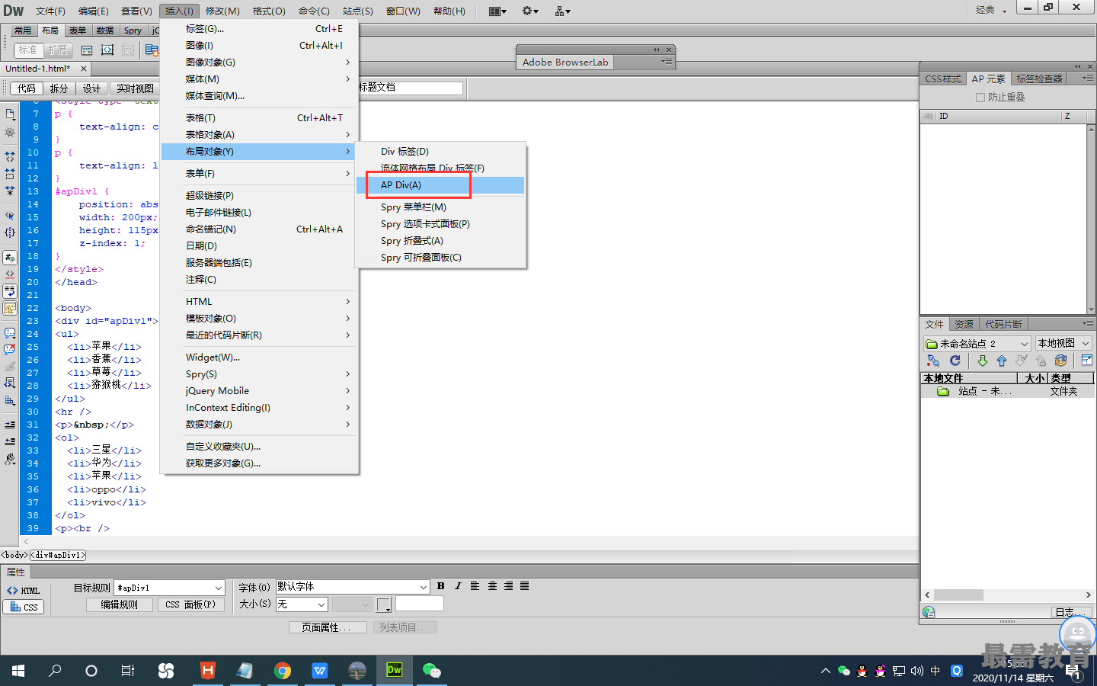Open WeChat from the taskbar
This screenshot has width=1097, height=686.
432,671
